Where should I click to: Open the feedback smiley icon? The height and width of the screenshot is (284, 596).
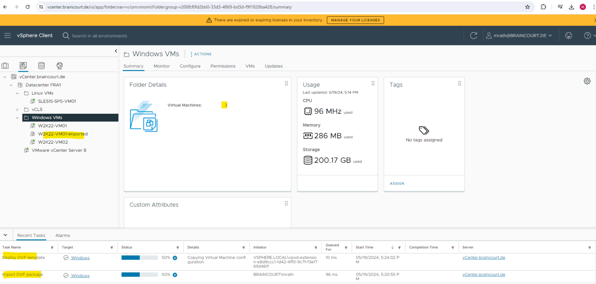click(x=568, y=35)
